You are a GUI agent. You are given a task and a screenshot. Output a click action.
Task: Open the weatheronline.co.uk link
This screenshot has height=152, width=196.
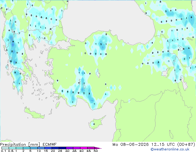click(170, 149)
